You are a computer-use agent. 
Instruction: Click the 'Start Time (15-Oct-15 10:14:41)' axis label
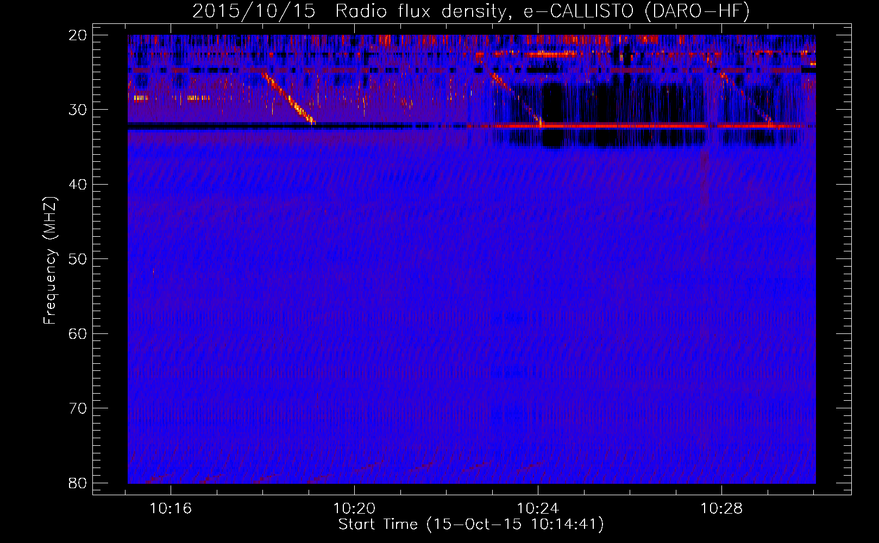click(471, 525)
